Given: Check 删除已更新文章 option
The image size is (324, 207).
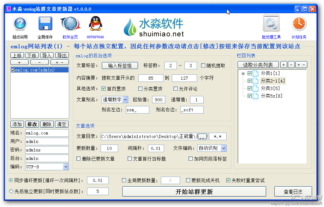Looking at the screenshot, I should [x=79, y=159].
